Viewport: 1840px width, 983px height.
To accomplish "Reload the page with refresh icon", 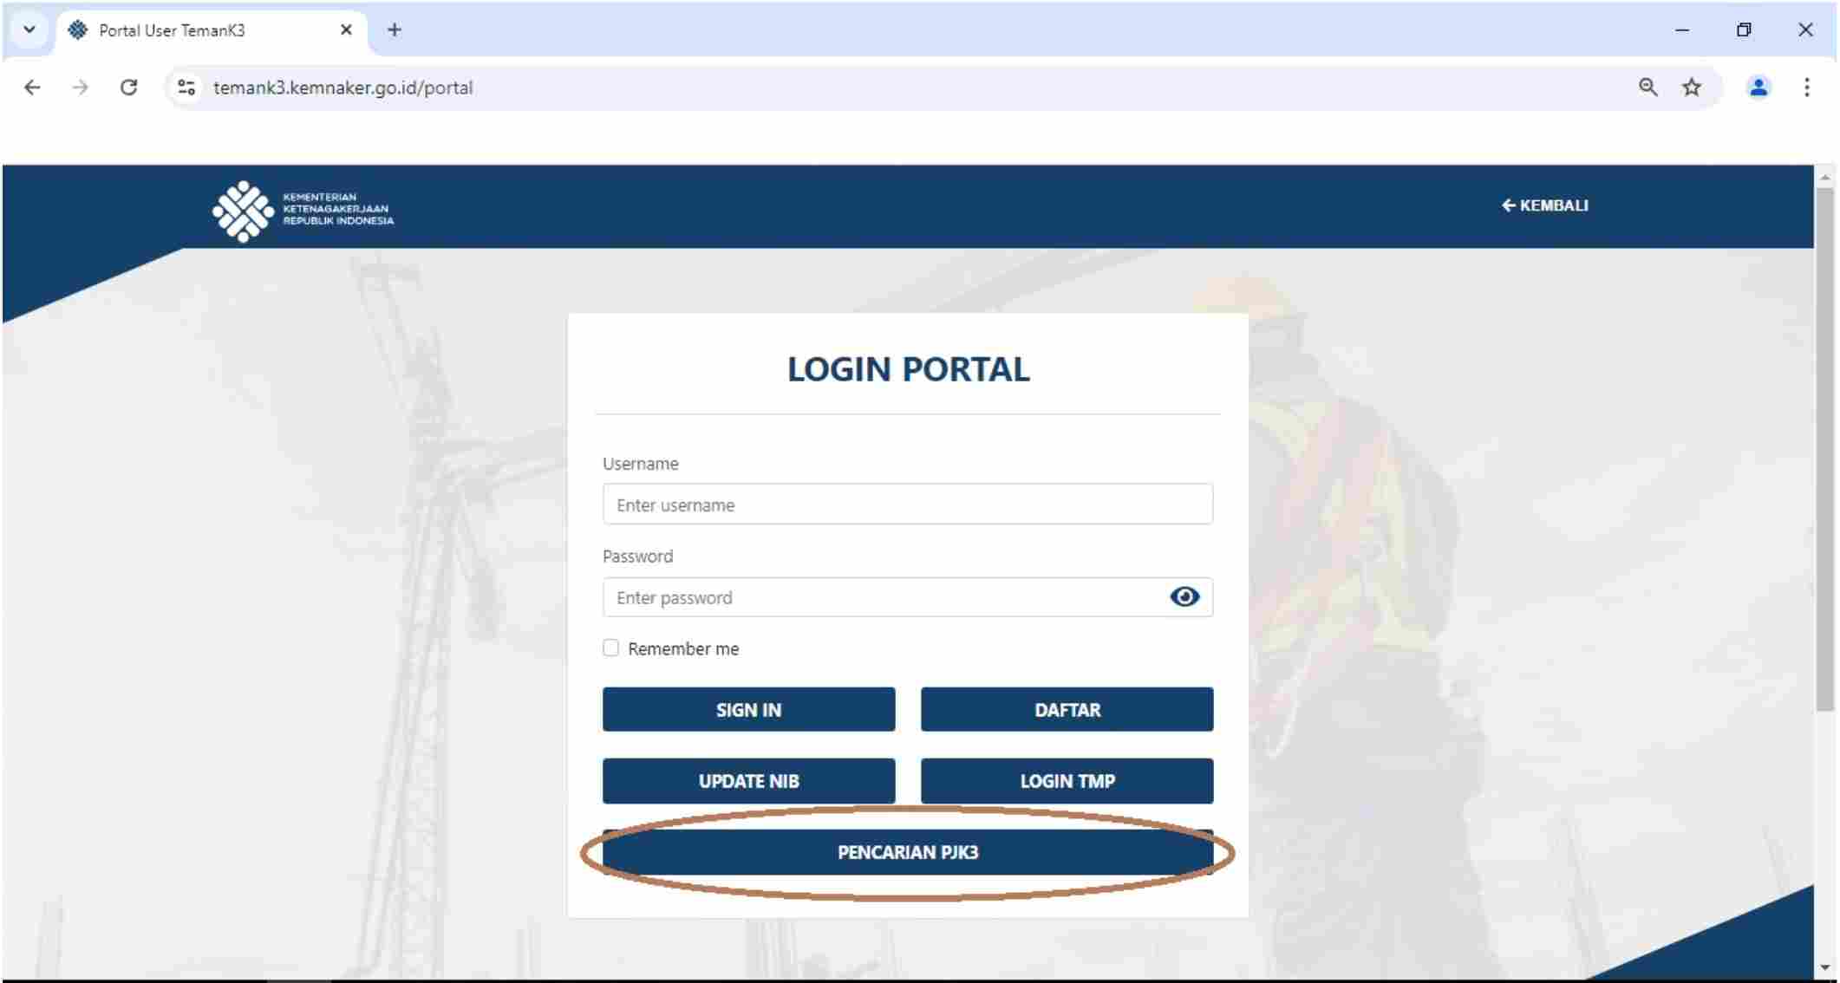I will click(x=128, y=88).
